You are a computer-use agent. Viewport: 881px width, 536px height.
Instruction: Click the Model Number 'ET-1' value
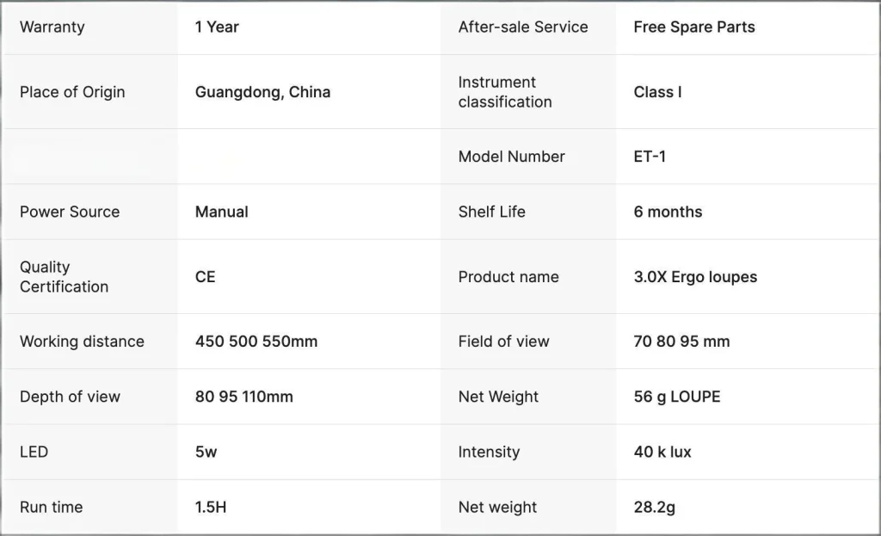click(x=650, y=157)
